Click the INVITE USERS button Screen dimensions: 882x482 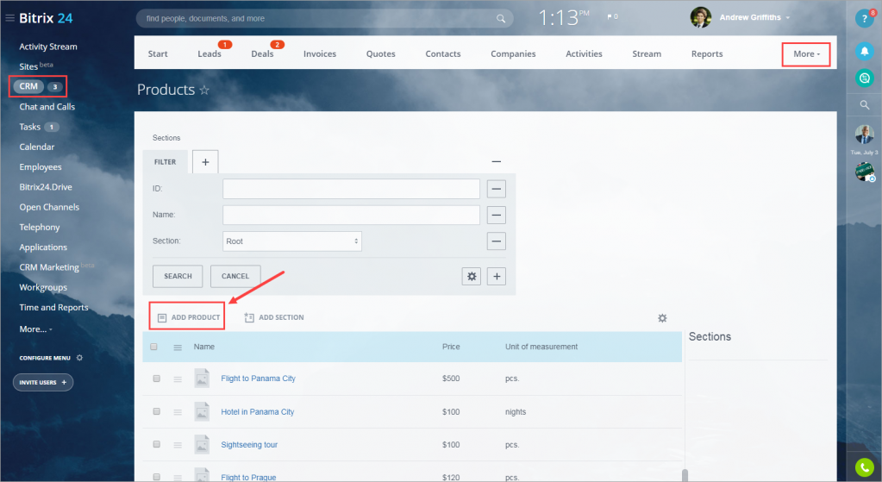43,383
